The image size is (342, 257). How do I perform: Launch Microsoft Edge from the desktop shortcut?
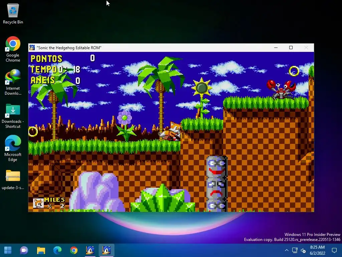(x=13, y=149)
